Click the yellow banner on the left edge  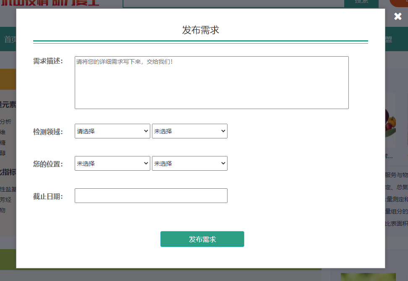click(8, 79)
